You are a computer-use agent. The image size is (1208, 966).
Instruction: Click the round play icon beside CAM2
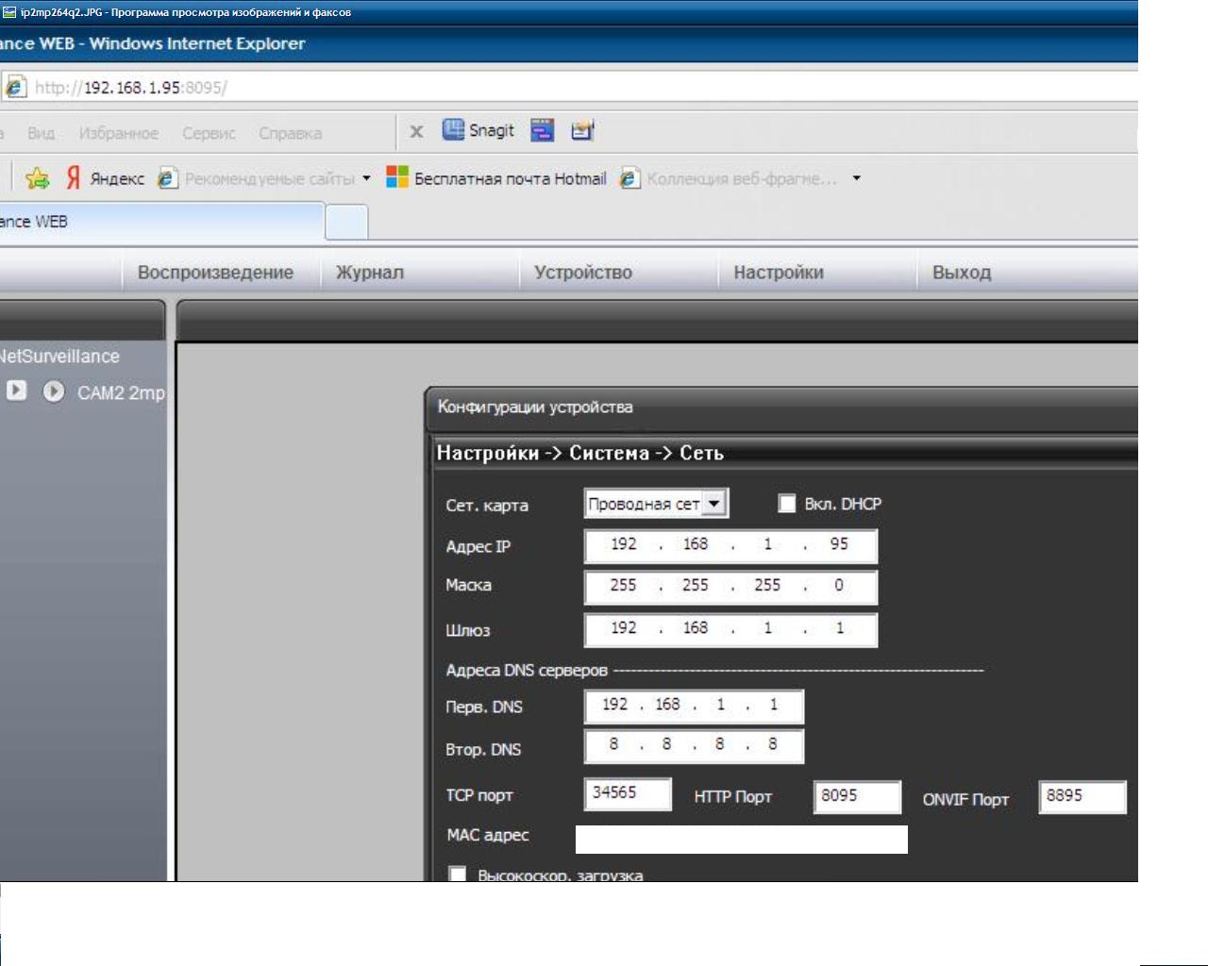tap(54, 391)
